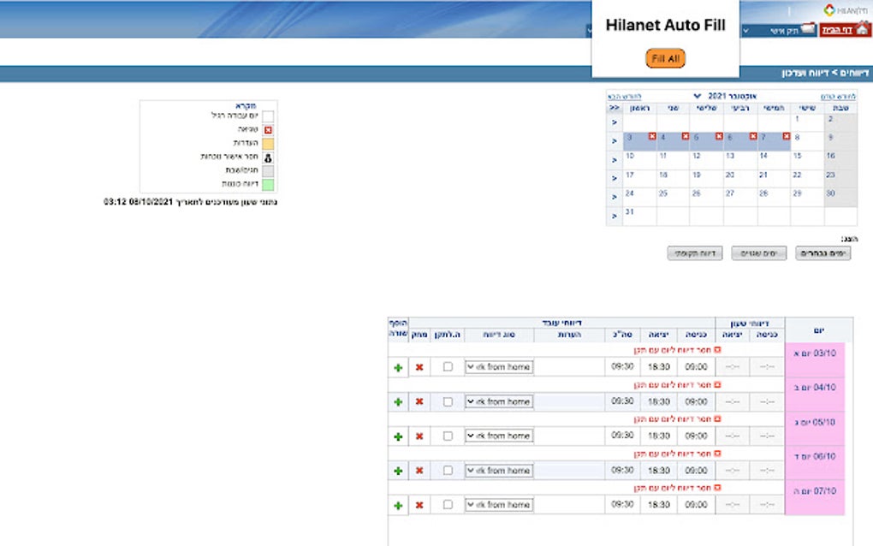Edit the entry time 09:00 for 03/10

696,367
